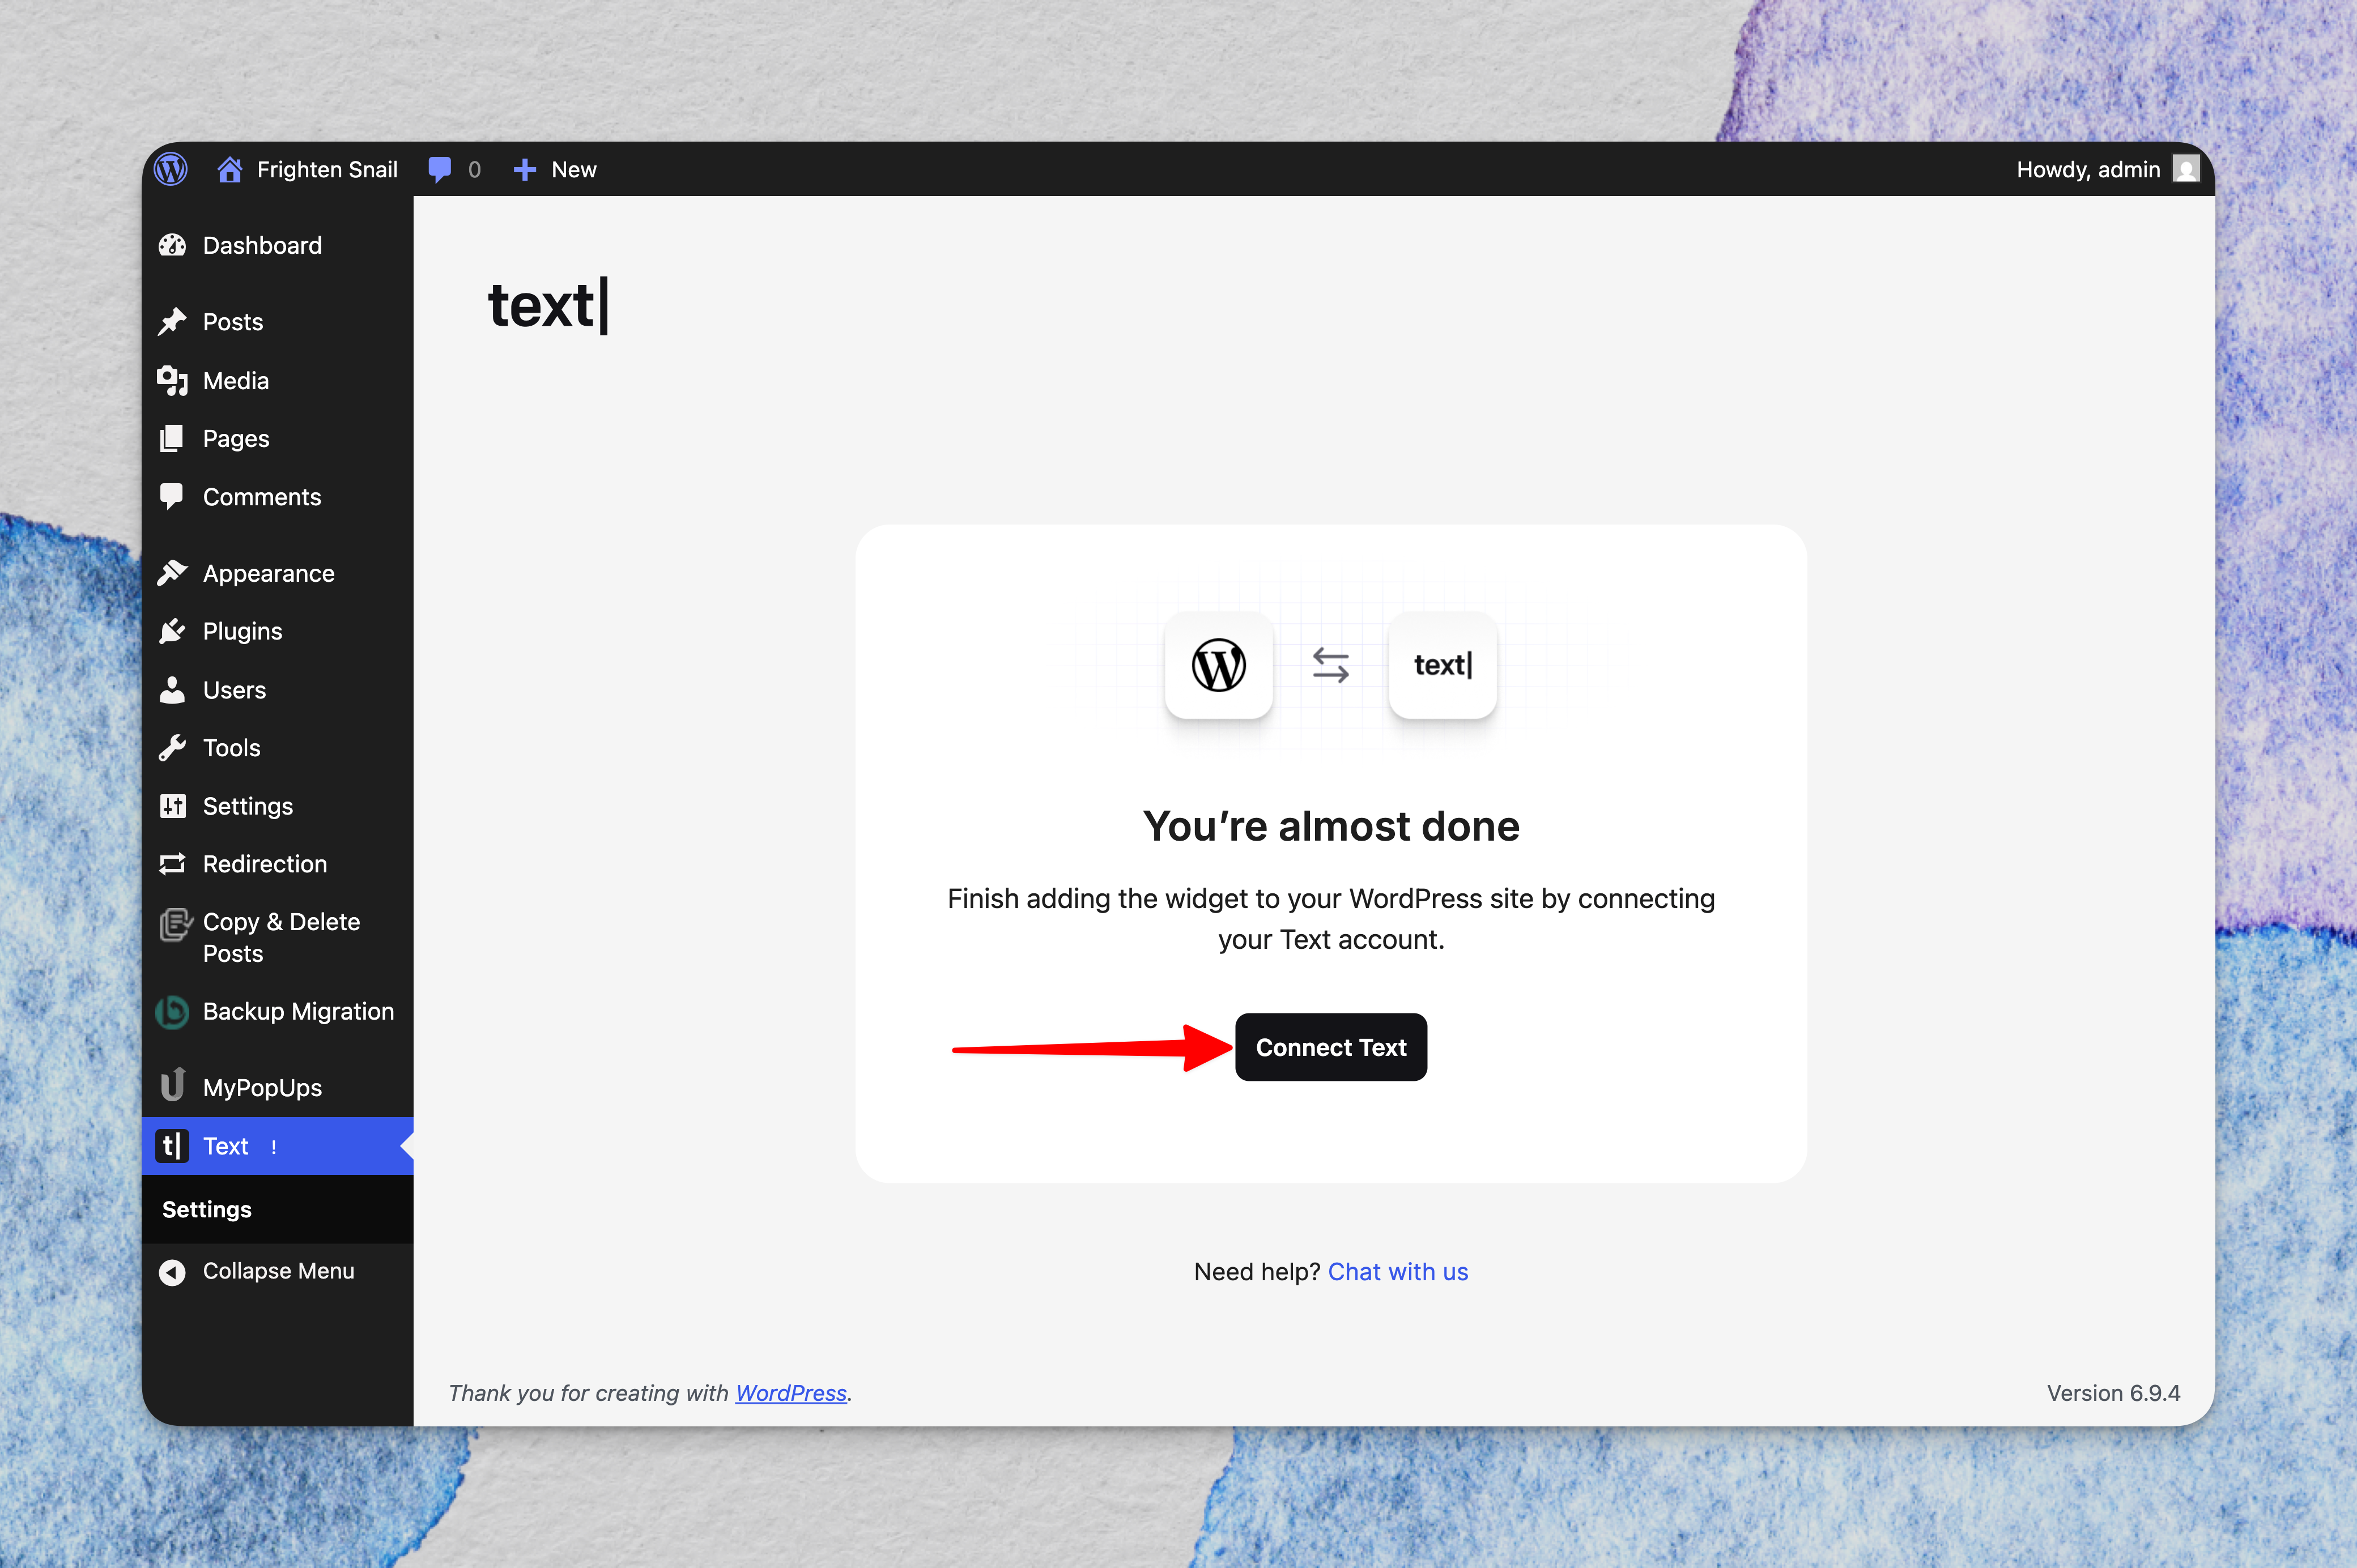Click the Backup Migration menu label
This screenshot has width=2357, height=1568.
(298, 1011)
